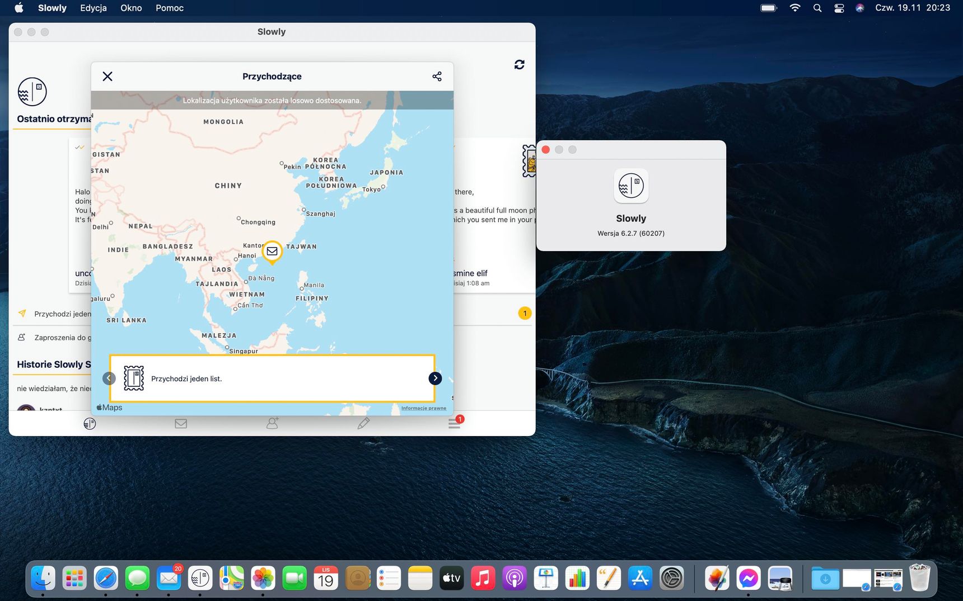Click Manila label on the map
The height and width of the screenshot is (601, 963).
pos(314,285)
